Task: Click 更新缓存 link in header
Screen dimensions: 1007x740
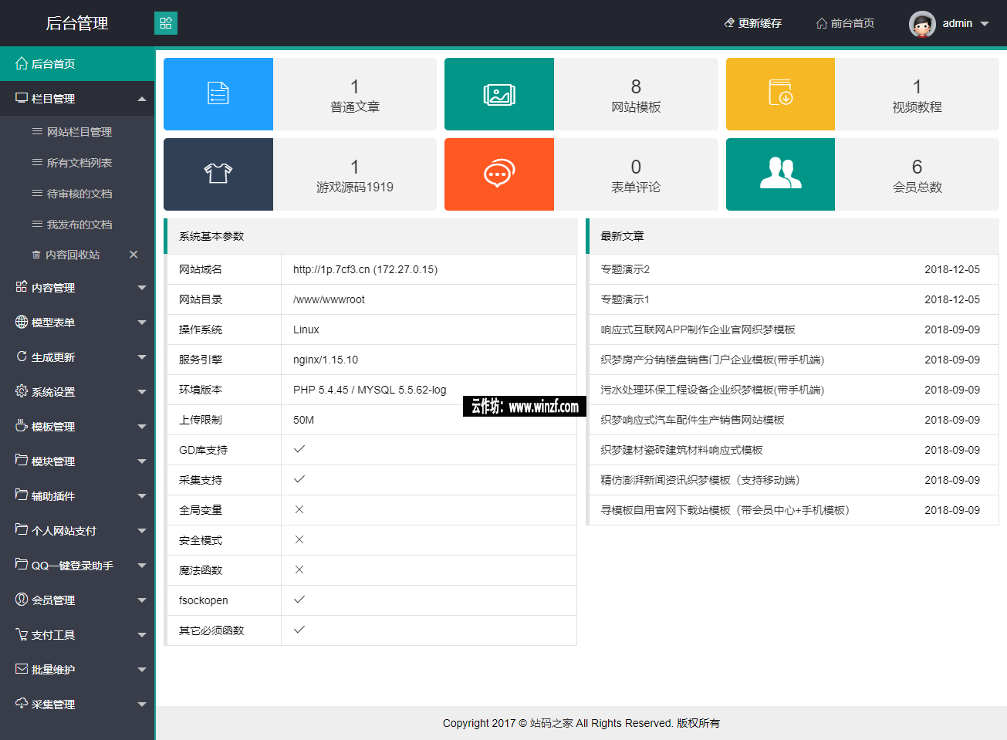Action: (753, 23)
